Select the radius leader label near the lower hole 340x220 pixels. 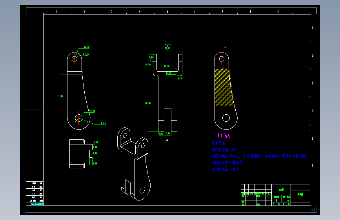(x=104, y=123)
